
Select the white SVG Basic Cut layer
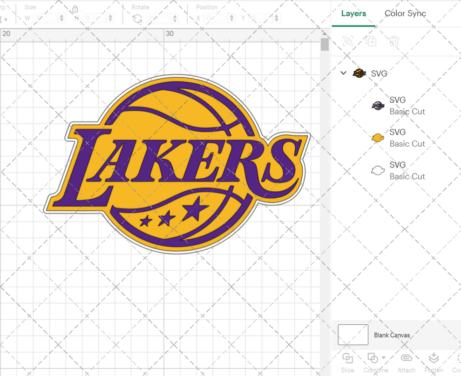tap(378, 170)
